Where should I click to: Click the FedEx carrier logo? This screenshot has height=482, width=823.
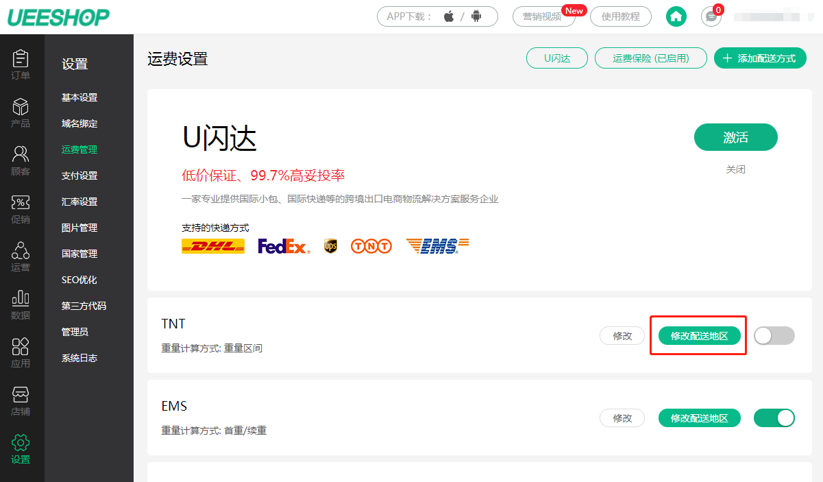coord(284,246)
